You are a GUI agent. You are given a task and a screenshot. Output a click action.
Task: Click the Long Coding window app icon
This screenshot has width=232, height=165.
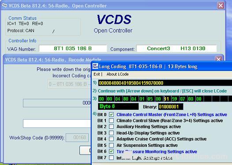click(x=95, y=66)
